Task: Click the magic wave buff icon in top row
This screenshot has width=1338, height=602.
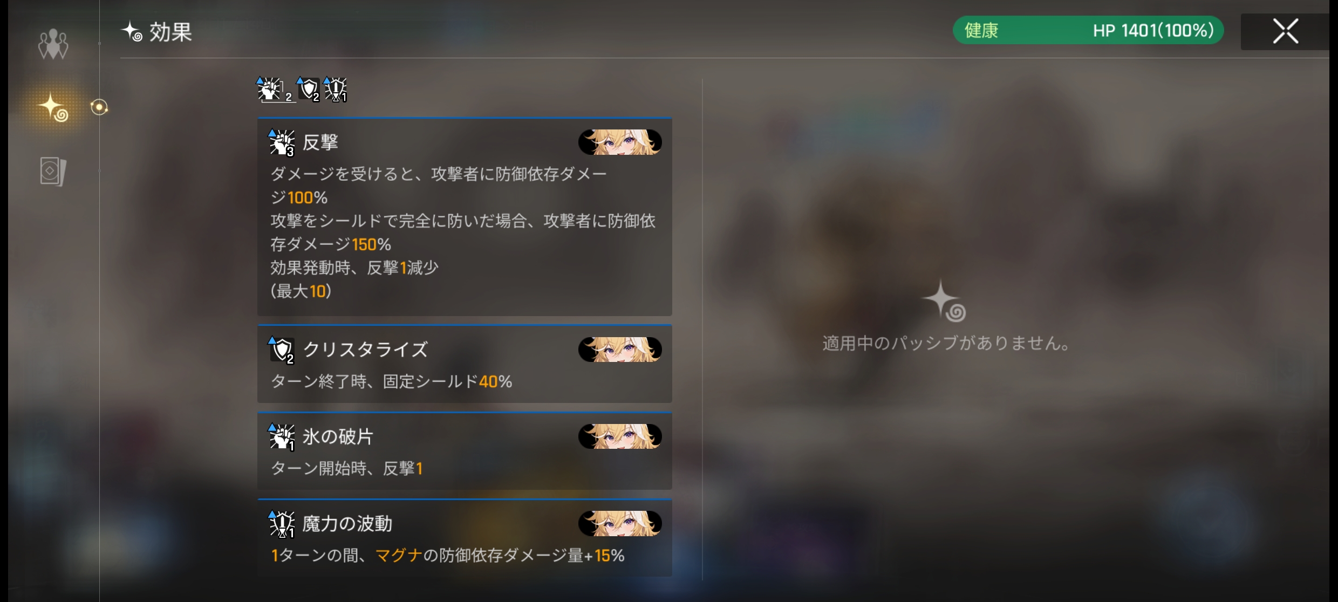Action: [x=335, y=90]
